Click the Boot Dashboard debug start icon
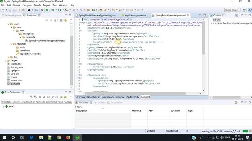This screenshot has height=141, width=252. coord(35,97)
